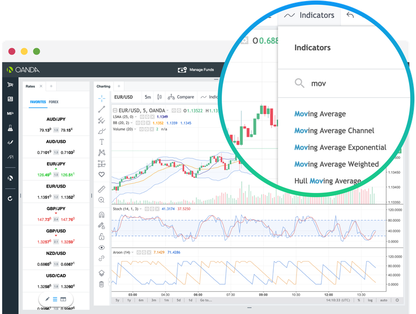This screenshot has height=314, width=416.
Task: Toggle stay-in-drawing-mode pencil lock
Action: tap(102, 225)
